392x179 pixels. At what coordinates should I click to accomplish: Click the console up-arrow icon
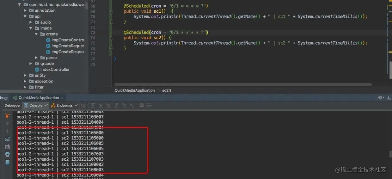tap(8, 124)
